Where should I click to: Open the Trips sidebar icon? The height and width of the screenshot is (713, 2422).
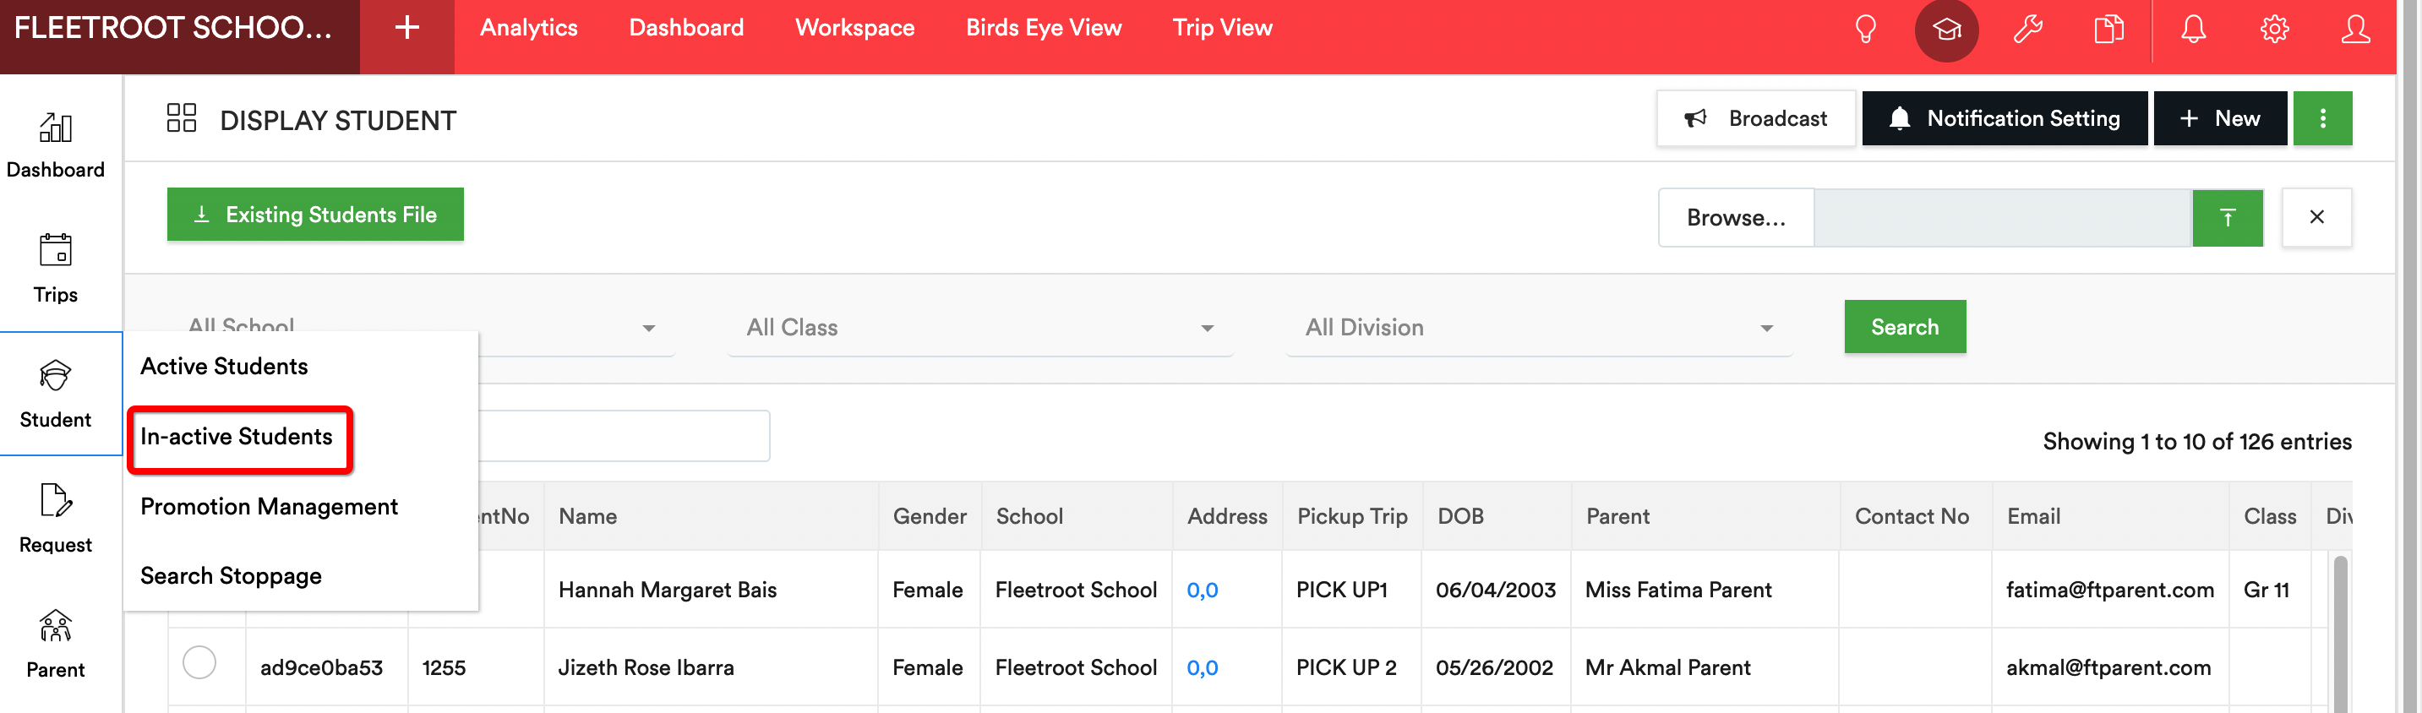click(x=56, y=268)
